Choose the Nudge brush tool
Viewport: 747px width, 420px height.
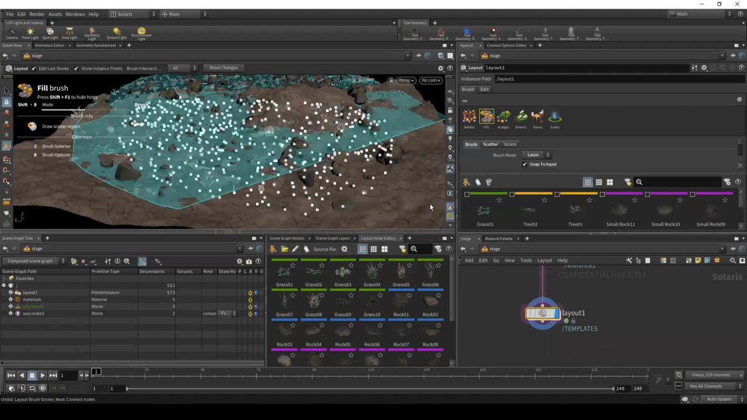click(504, 116)
